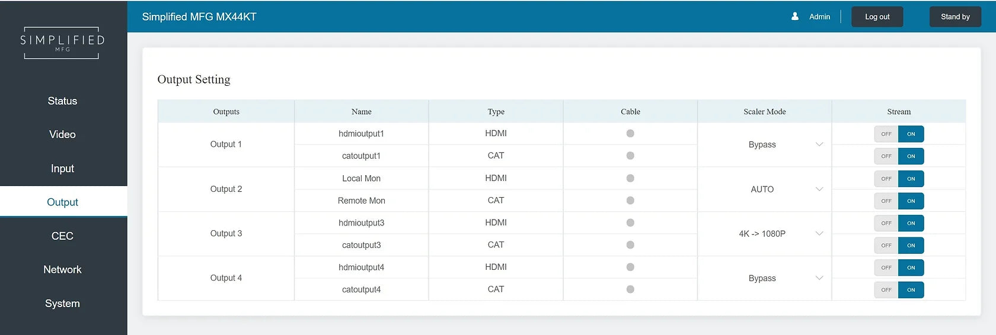Click the Local Mon name field
Screen dimensions: 996x335
(361, 178)
